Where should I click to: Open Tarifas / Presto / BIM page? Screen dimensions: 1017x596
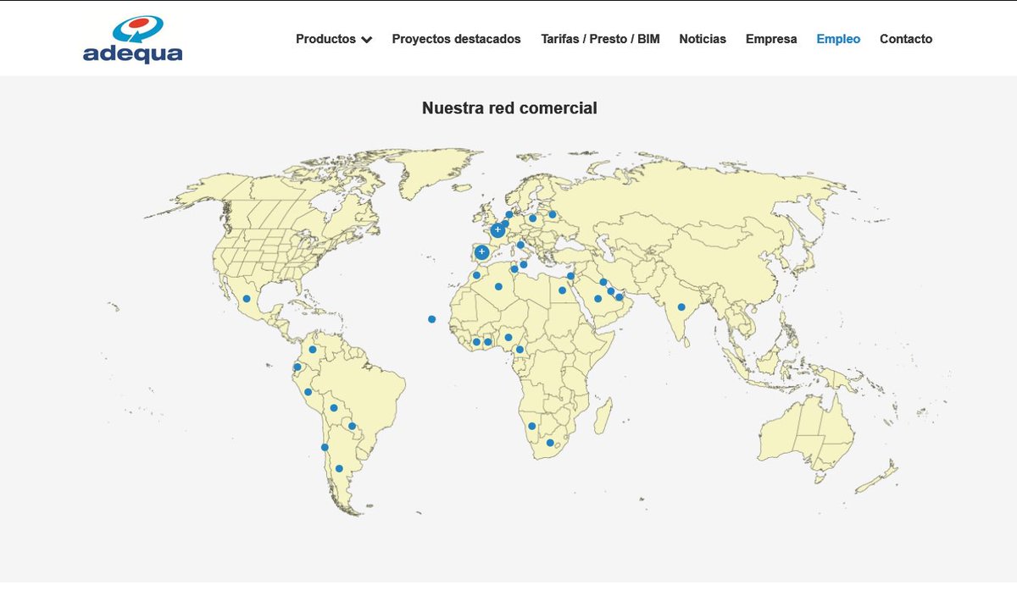click(x=600, y=39)
